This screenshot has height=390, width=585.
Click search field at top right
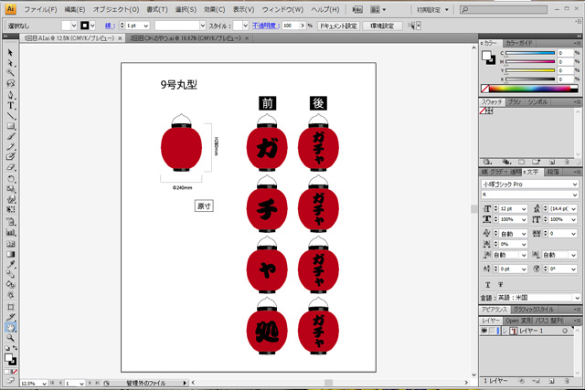pyautogui.click(x=504, y=10)
